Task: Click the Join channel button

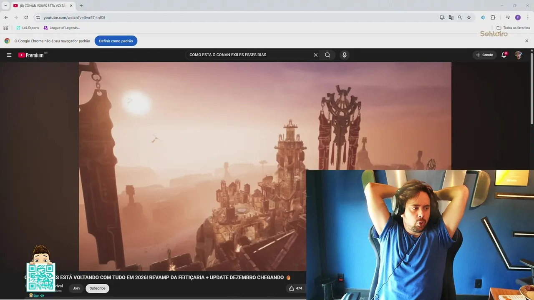Action: (x=76, y=288)
